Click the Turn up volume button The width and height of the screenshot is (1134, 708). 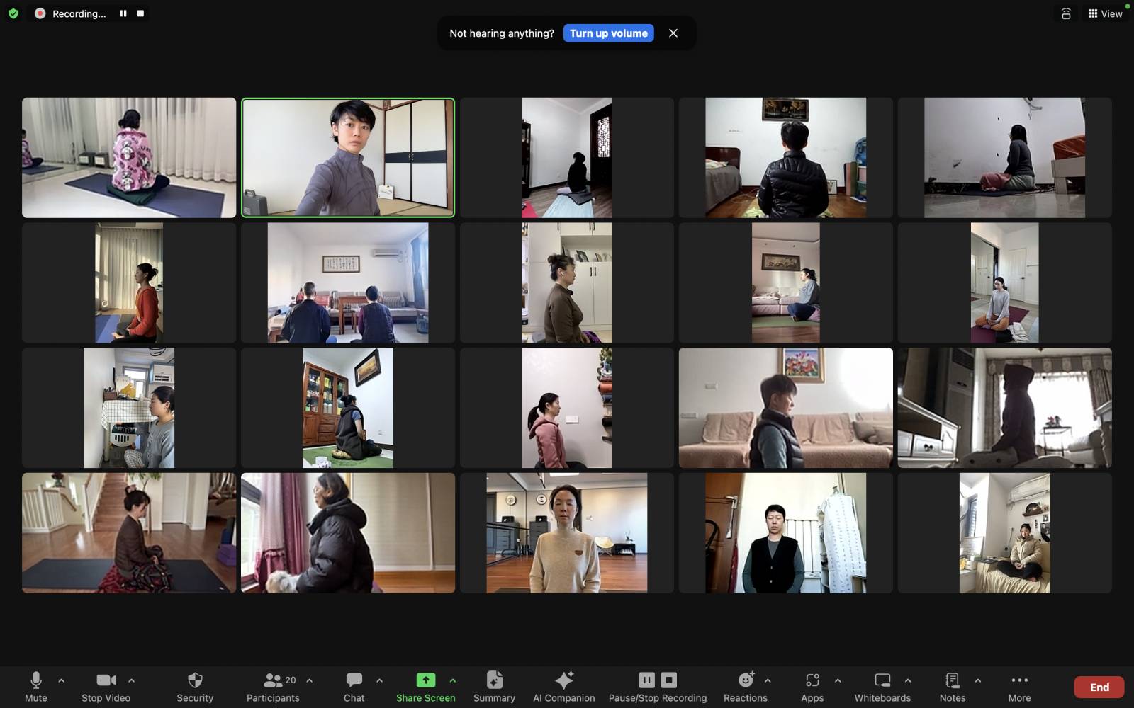point(608,33)
